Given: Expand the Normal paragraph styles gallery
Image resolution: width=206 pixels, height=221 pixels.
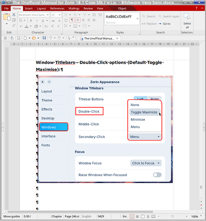Looking at the screenshot, I should pyautogui.click(x=137, y=19).
